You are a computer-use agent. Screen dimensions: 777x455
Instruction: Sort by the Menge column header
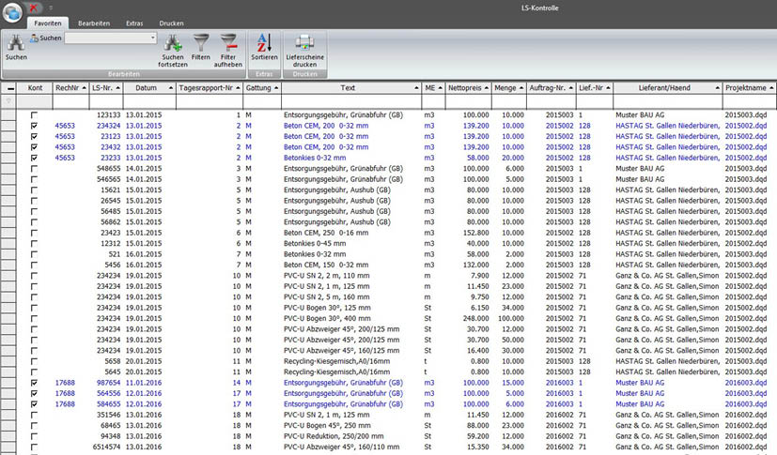point(509,88)
